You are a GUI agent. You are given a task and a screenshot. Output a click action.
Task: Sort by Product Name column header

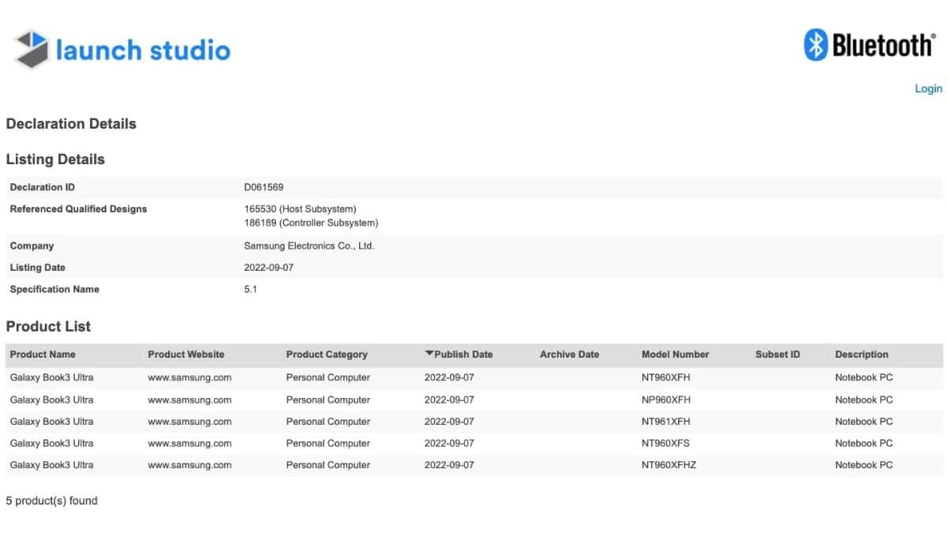point(43,355)
